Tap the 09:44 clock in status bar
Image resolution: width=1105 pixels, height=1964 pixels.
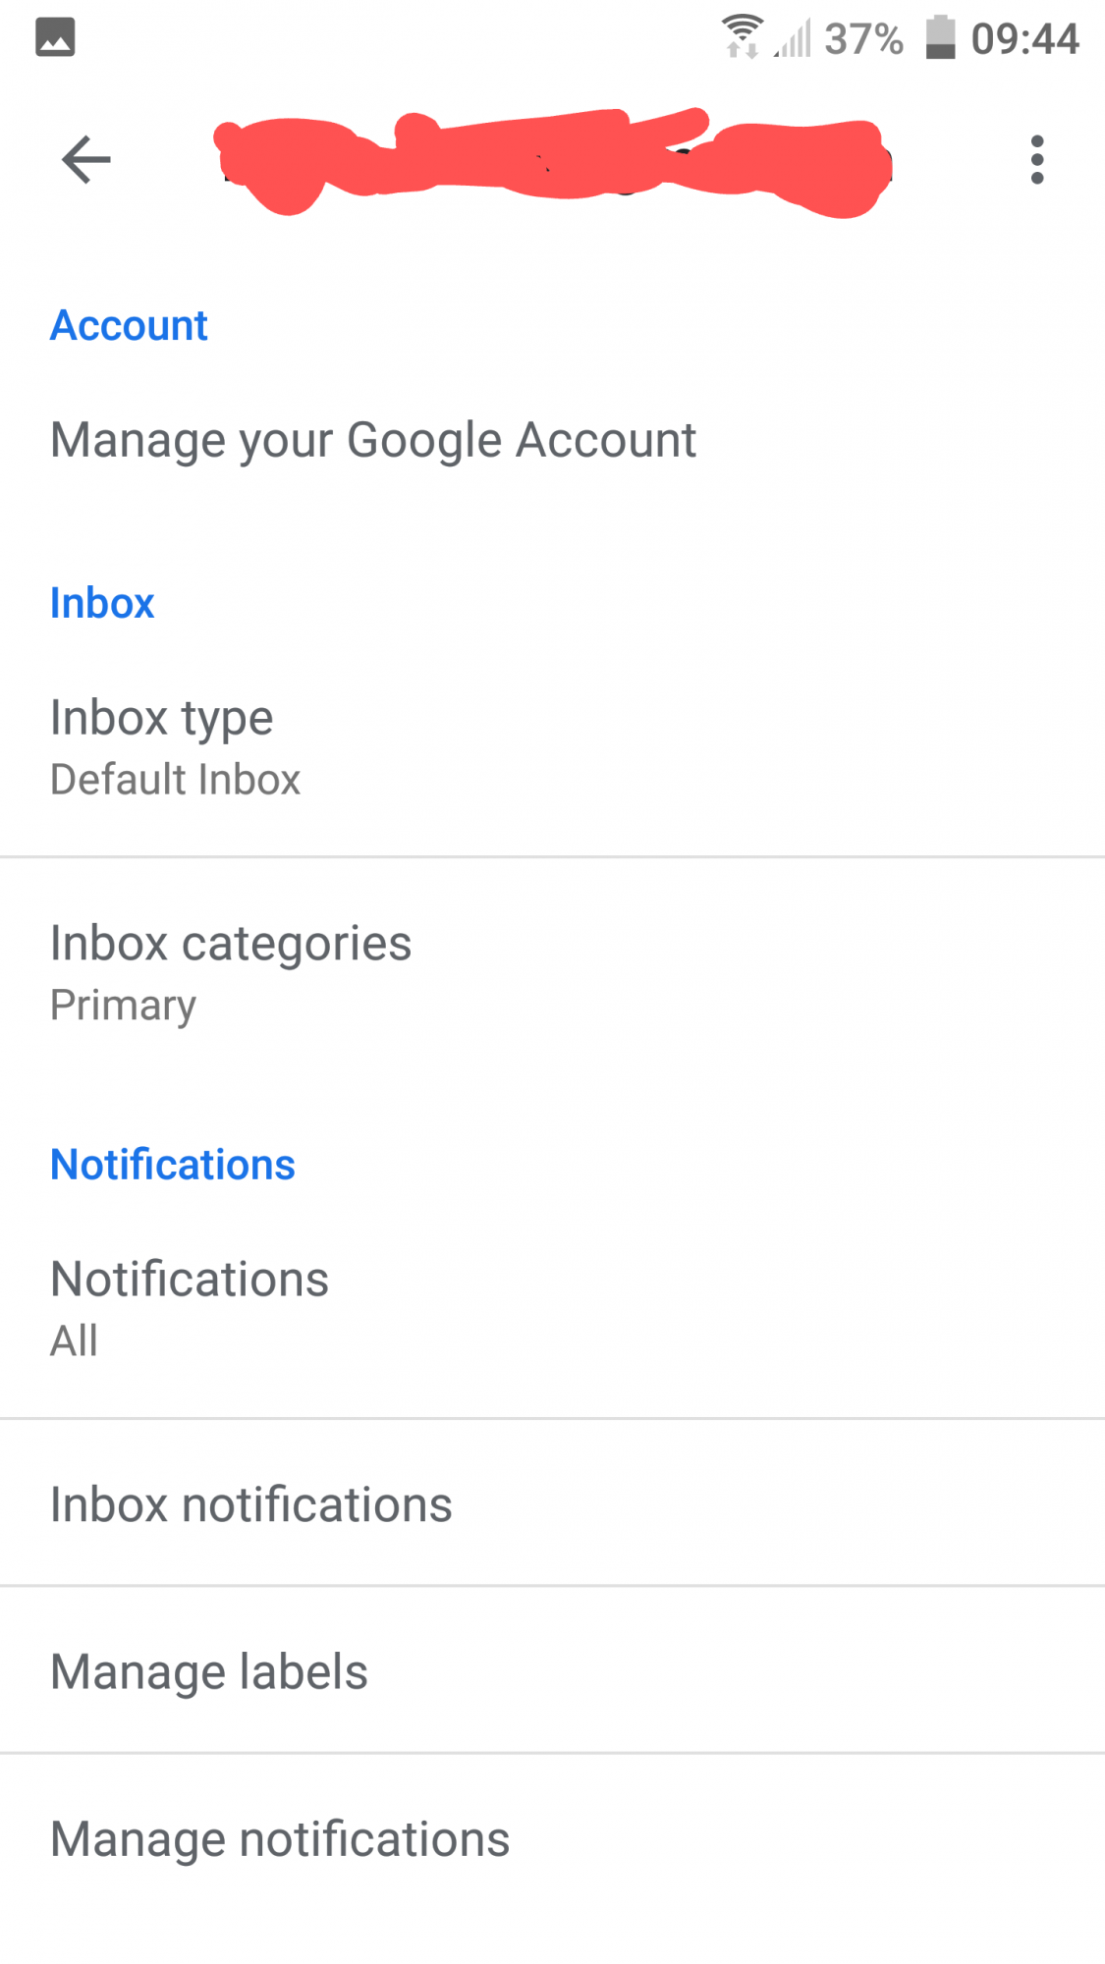pos(1024,39)
